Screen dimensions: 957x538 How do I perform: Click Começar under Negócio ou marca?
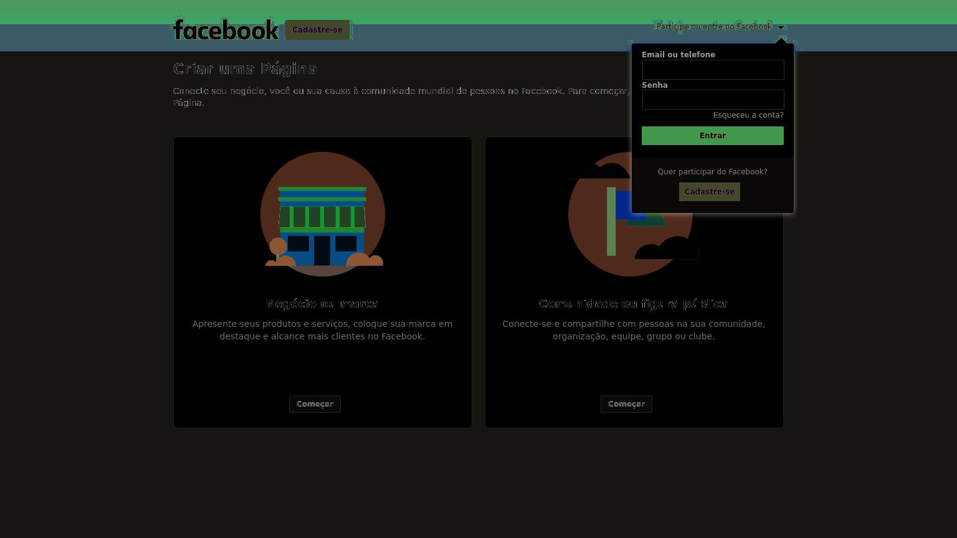coord(315,404)
